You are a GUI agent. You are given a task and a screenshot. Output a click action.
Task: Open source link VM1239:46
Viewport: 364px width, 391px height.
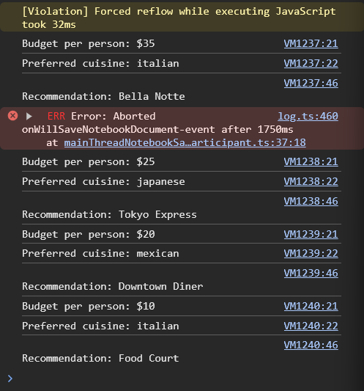311,273
